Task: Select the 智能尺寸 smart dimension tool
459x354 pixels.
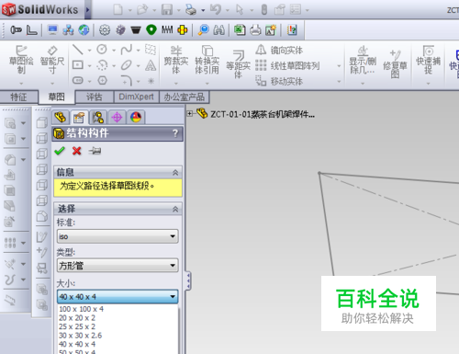Action: pos(52,60)
